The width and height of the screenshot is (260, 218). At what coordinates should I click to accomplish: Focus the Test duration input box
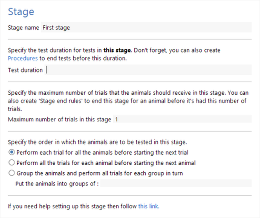148,70
